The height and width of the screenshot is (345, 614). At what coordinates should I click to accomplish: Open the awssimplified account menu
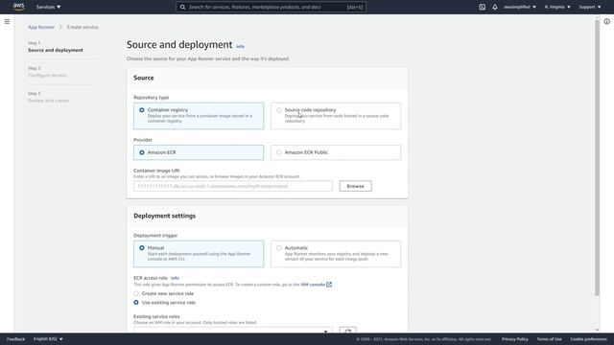click(x=520, y=7)
